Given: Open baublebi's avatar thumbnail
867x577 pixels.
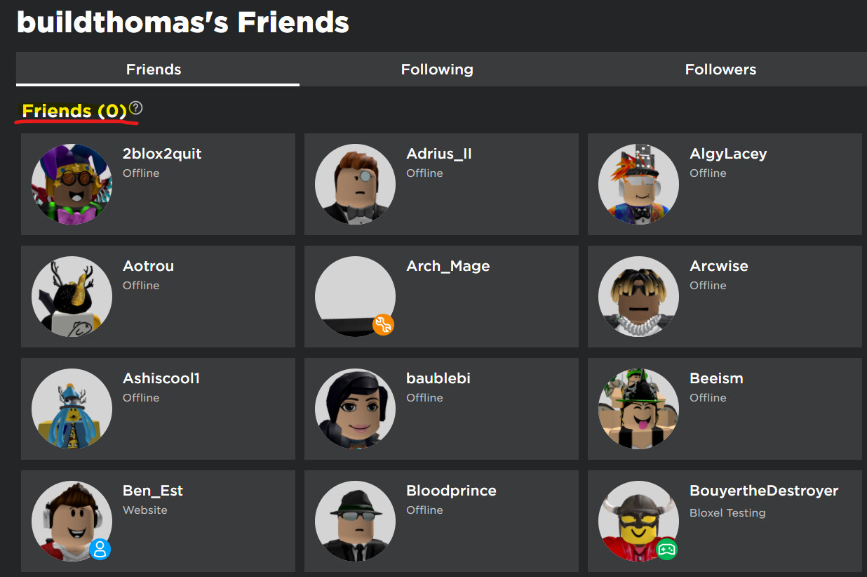Looking at the screenshot, I should (x=355, y=409).
